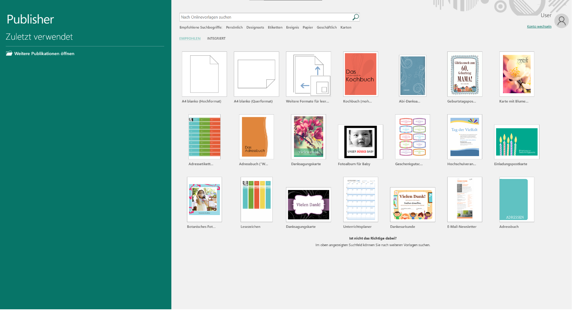Click the 'Fotoalbum für Baby' caption text
Screen dimensions: 572x310
[x=354, y=164]
